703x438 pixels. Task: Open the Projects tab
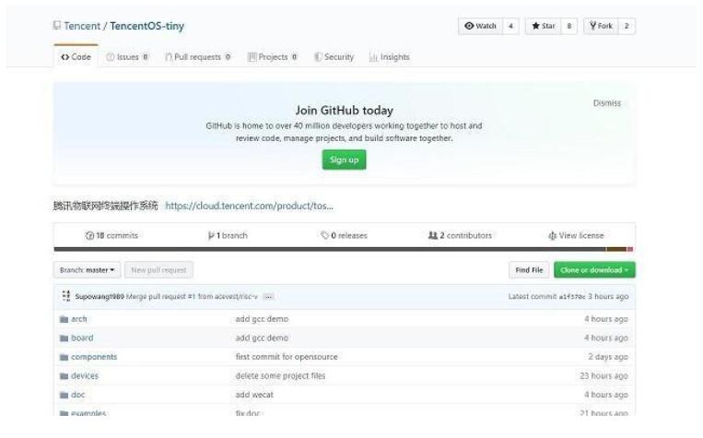(273, 57)
